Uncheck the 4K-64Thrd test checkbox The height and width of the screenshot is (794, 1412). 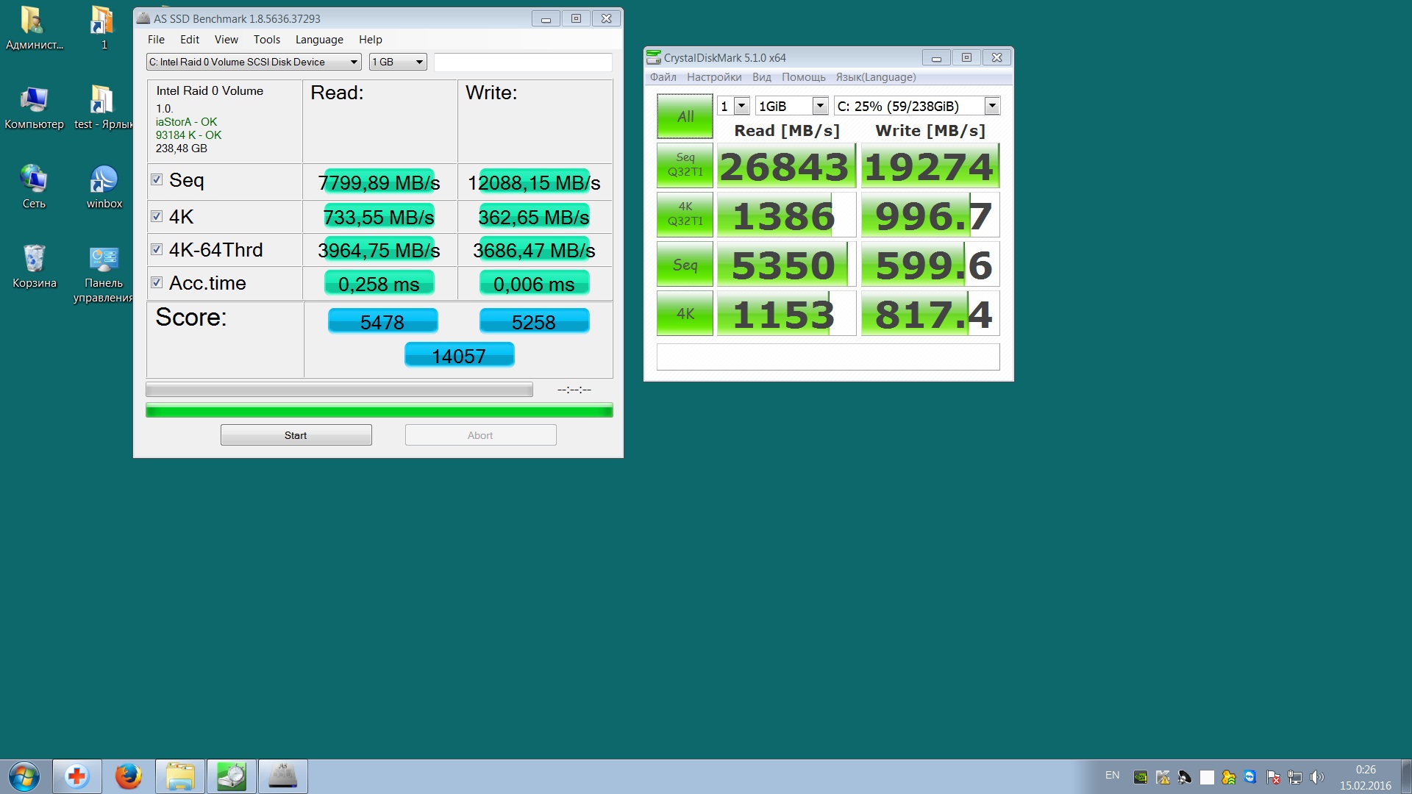157,249
